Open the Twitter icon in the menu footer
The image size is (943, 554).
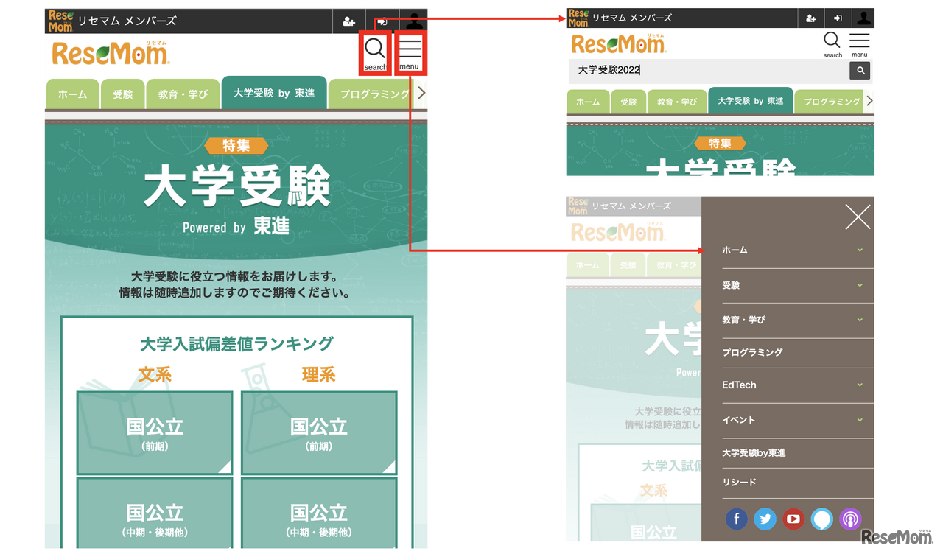click(x=765, y=519)
